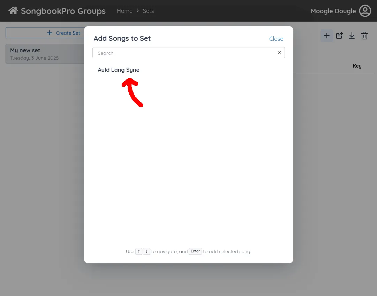Select the song Auld Lang Syne
The width and height of the screenshot is (377, 296).
119,70
